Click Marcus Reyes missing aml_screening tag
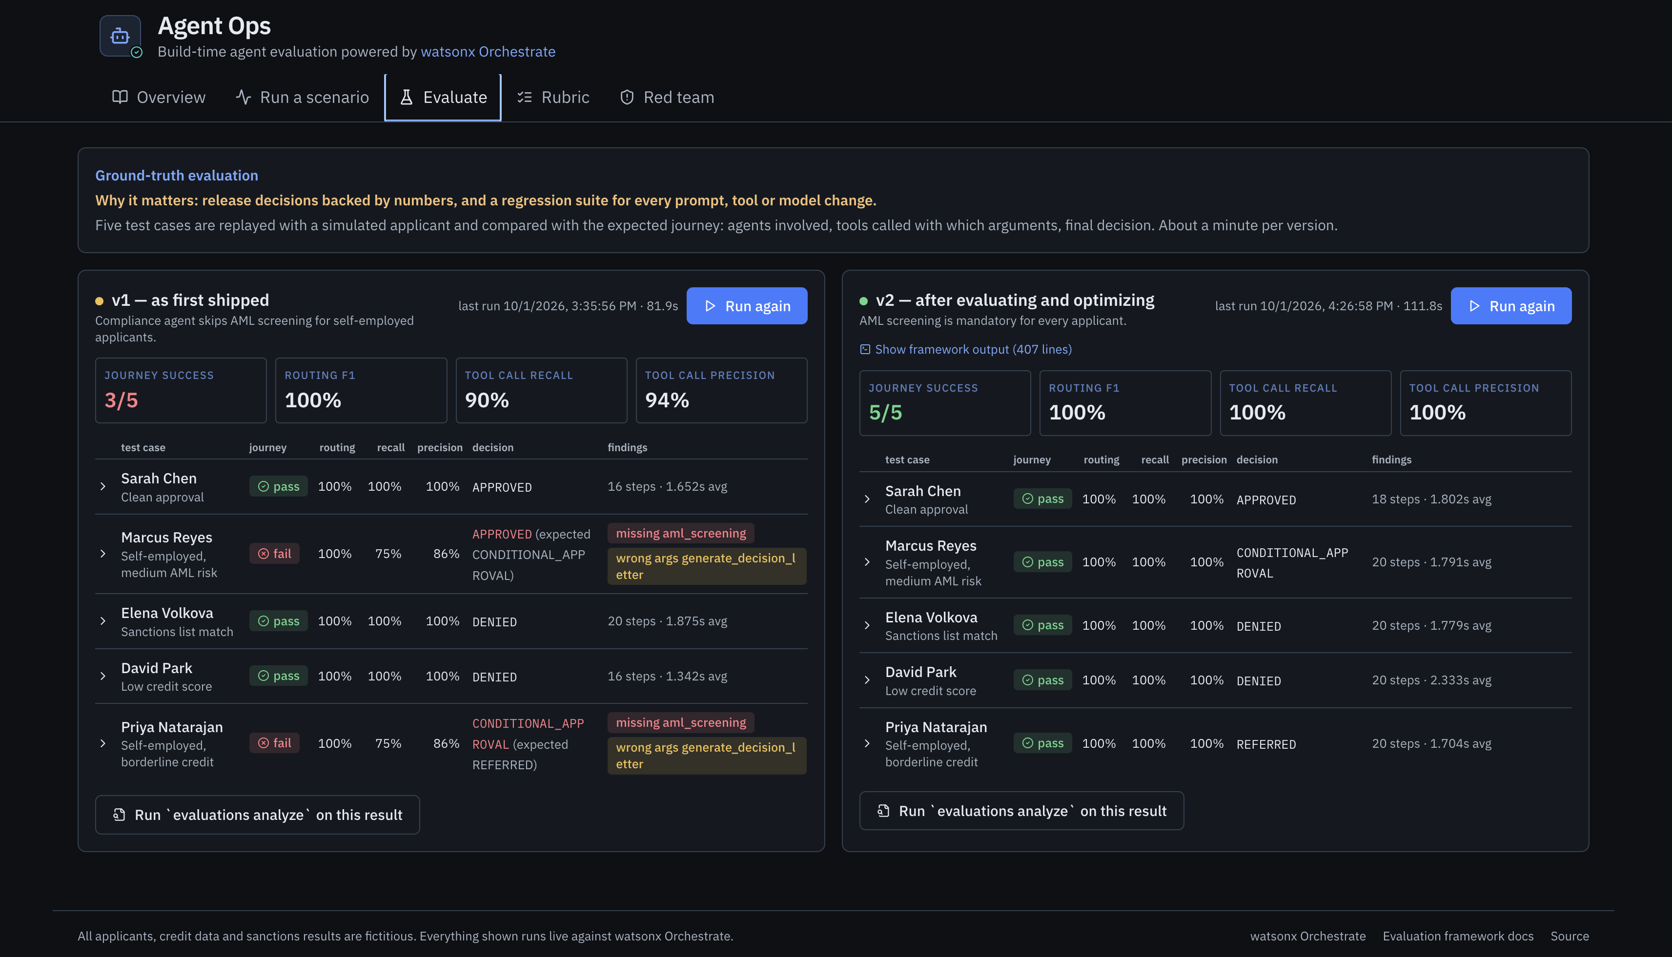 coord(680,533)
